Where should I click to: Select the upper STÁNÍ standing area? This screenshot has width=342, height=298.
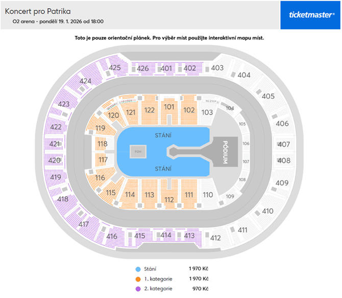click(x=163, y=135)
